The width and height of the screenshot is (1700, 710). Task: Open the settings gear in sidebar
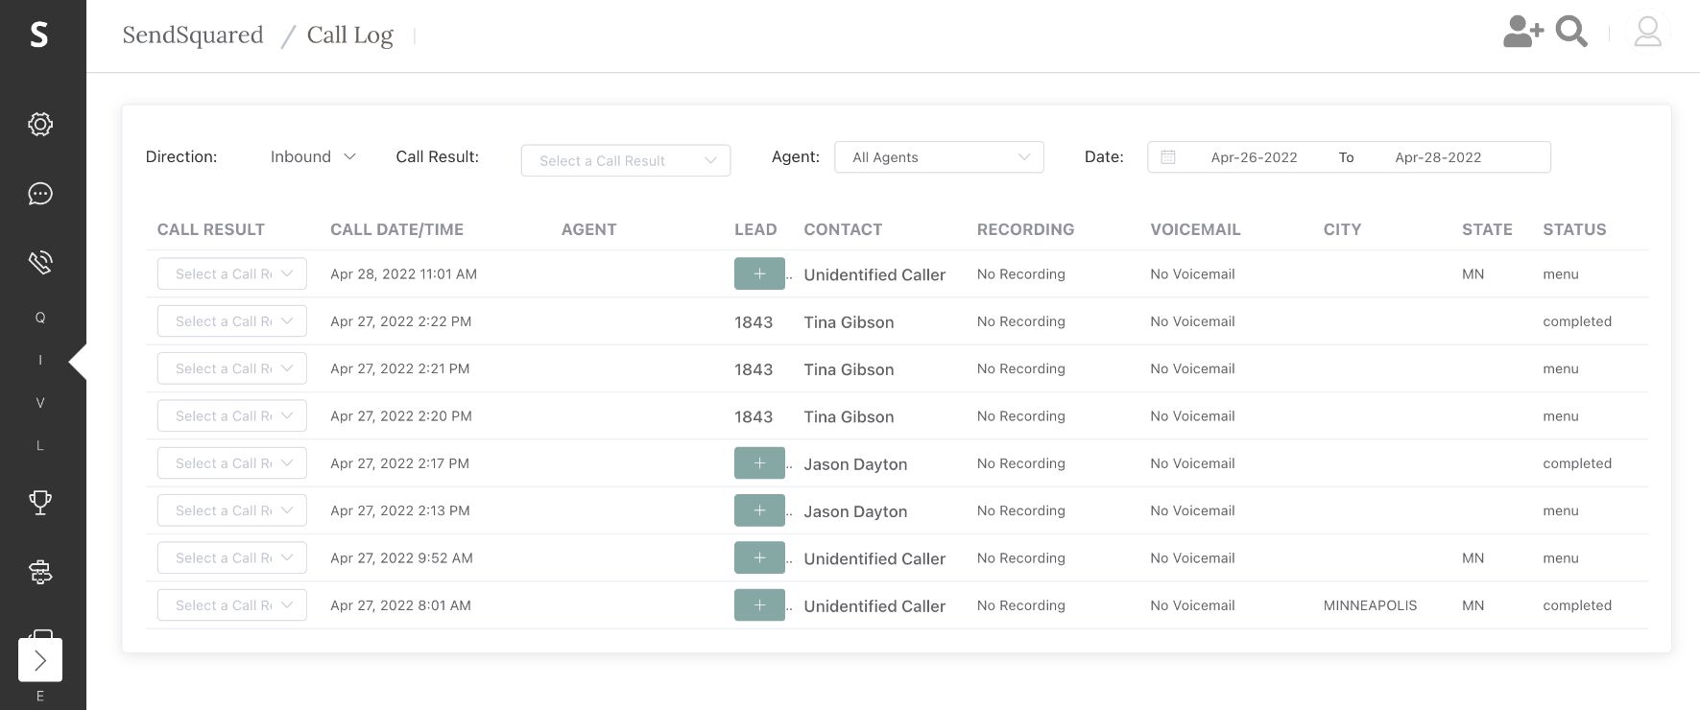pos(40,124)
